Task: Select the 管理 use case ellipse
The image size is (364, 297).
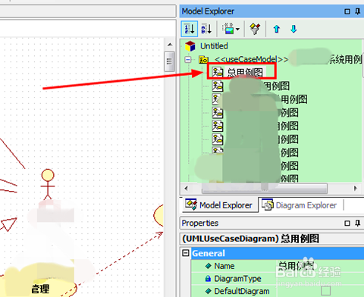Action: click(40, 283)
